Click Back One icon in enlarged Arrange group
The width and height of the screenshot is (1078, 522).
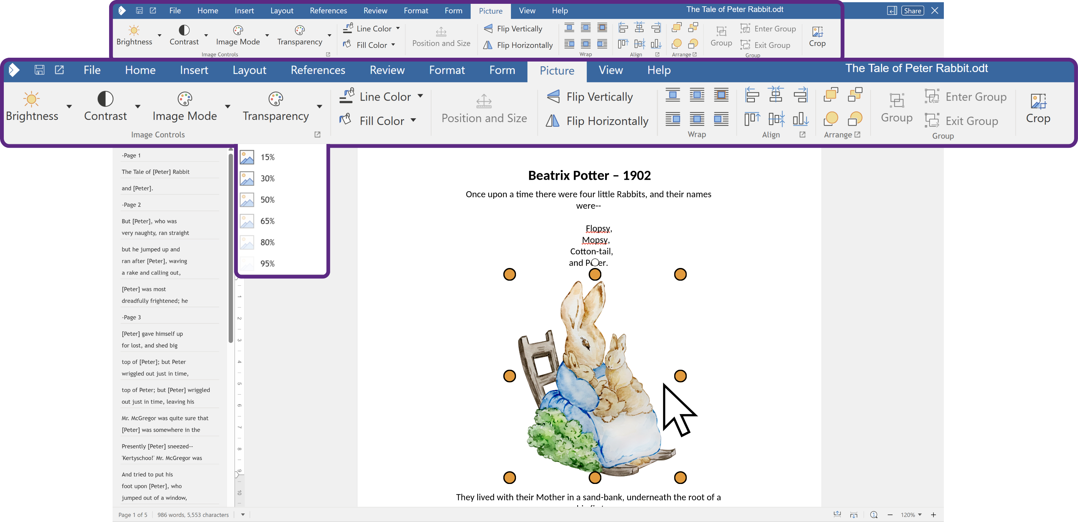(855, 119)
